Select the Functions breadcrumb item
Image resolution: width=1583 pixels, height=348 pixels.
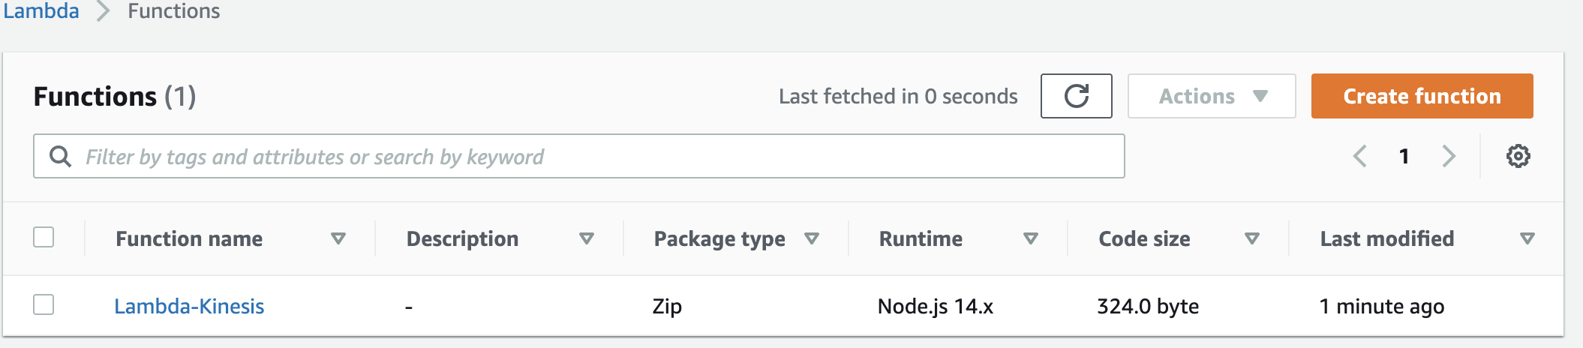tap(174, 11)
